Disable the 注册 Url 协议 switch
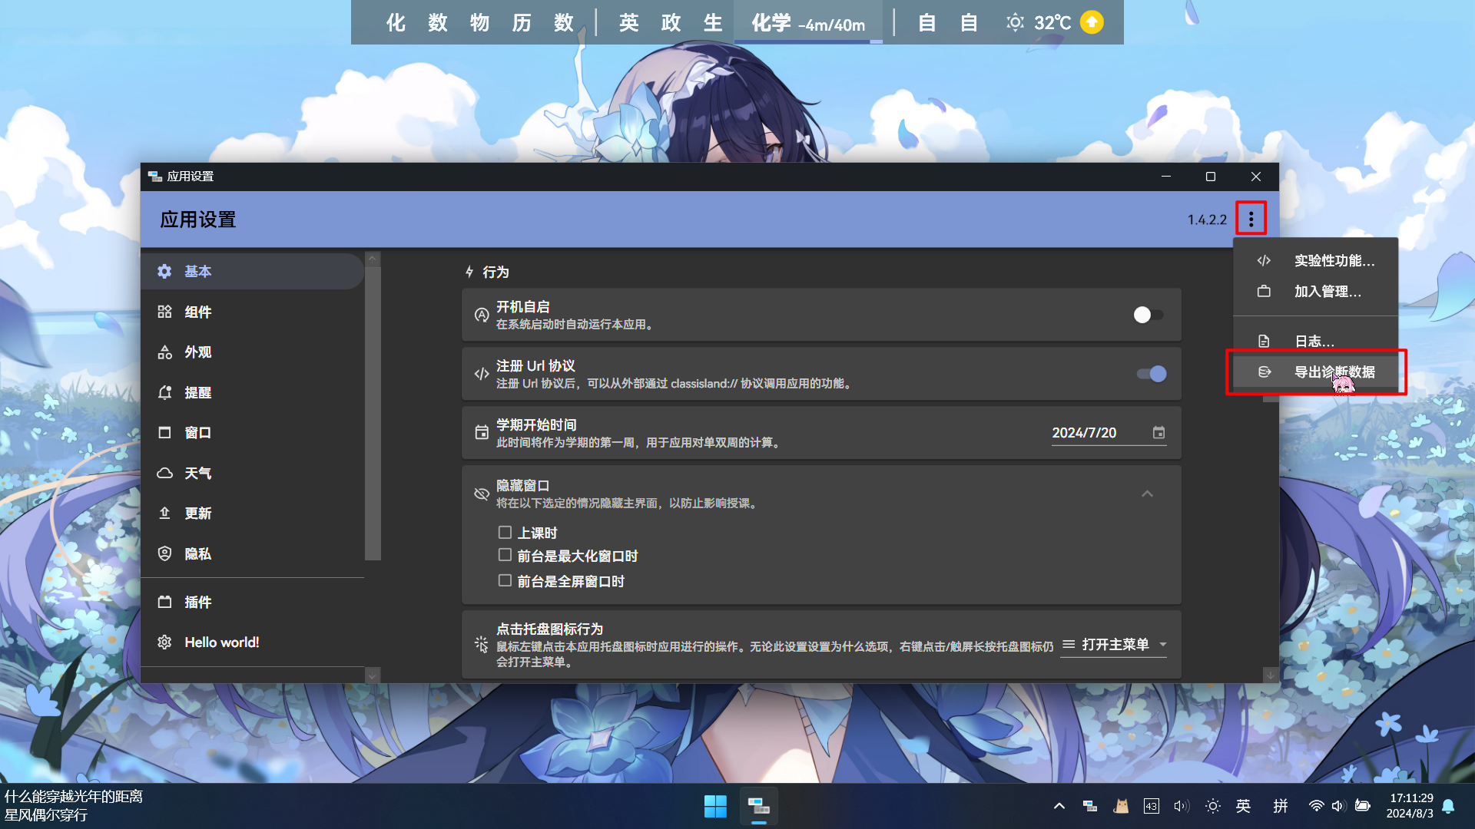Screen dimensions: 1475x829 [1151, 374]
